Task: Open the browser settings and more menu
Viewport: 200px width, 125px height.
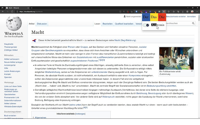Action: (197, 12)
